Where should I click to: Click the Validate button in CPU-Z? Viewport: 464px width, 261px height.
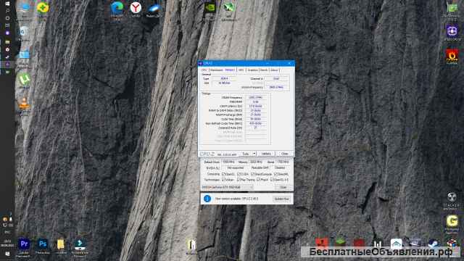[266, 154]
